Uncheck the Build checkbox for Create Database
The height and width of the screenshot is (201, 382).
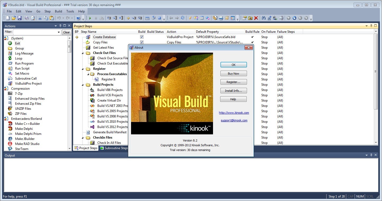pyautogui.click(x=142, y=37)
